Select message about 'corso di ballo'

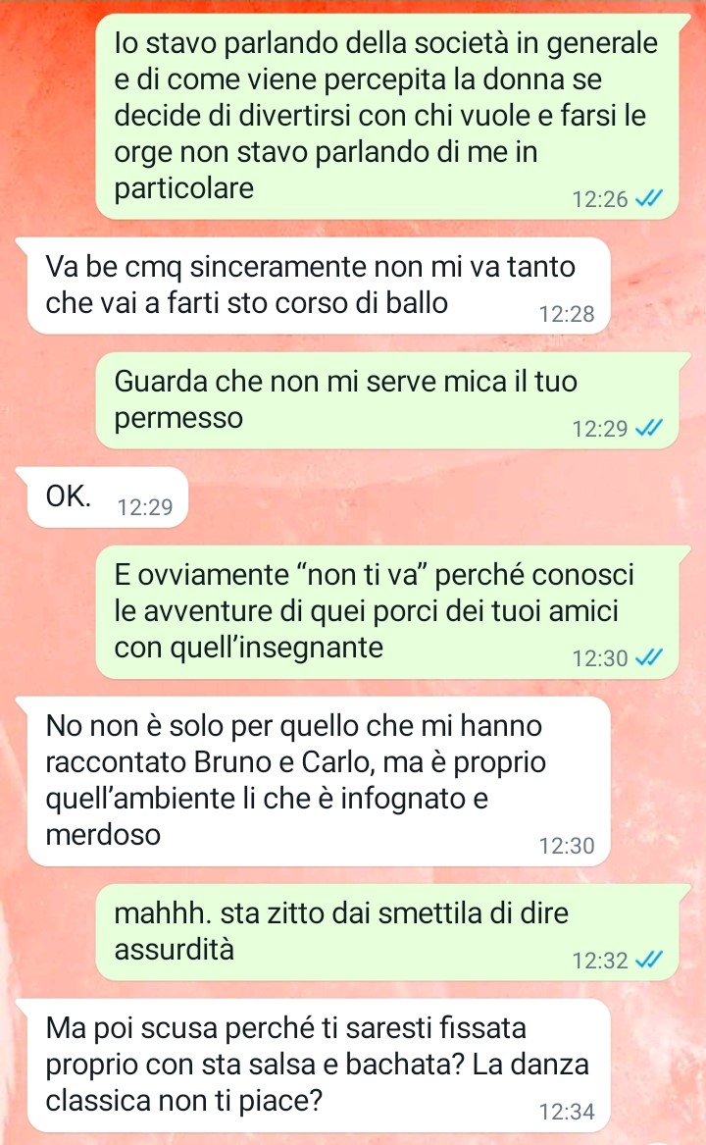pos(319,286)
